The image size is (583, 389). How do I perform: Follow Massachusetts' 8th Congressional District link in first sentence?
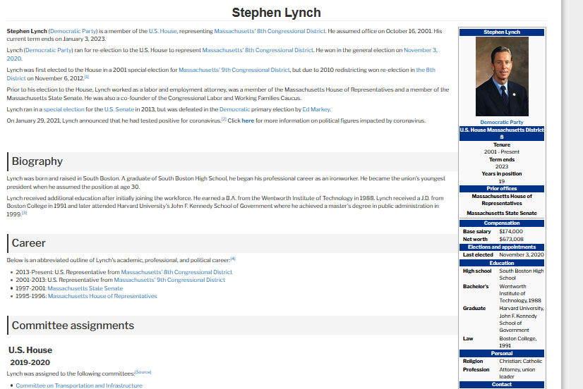[x=270, y=31]
